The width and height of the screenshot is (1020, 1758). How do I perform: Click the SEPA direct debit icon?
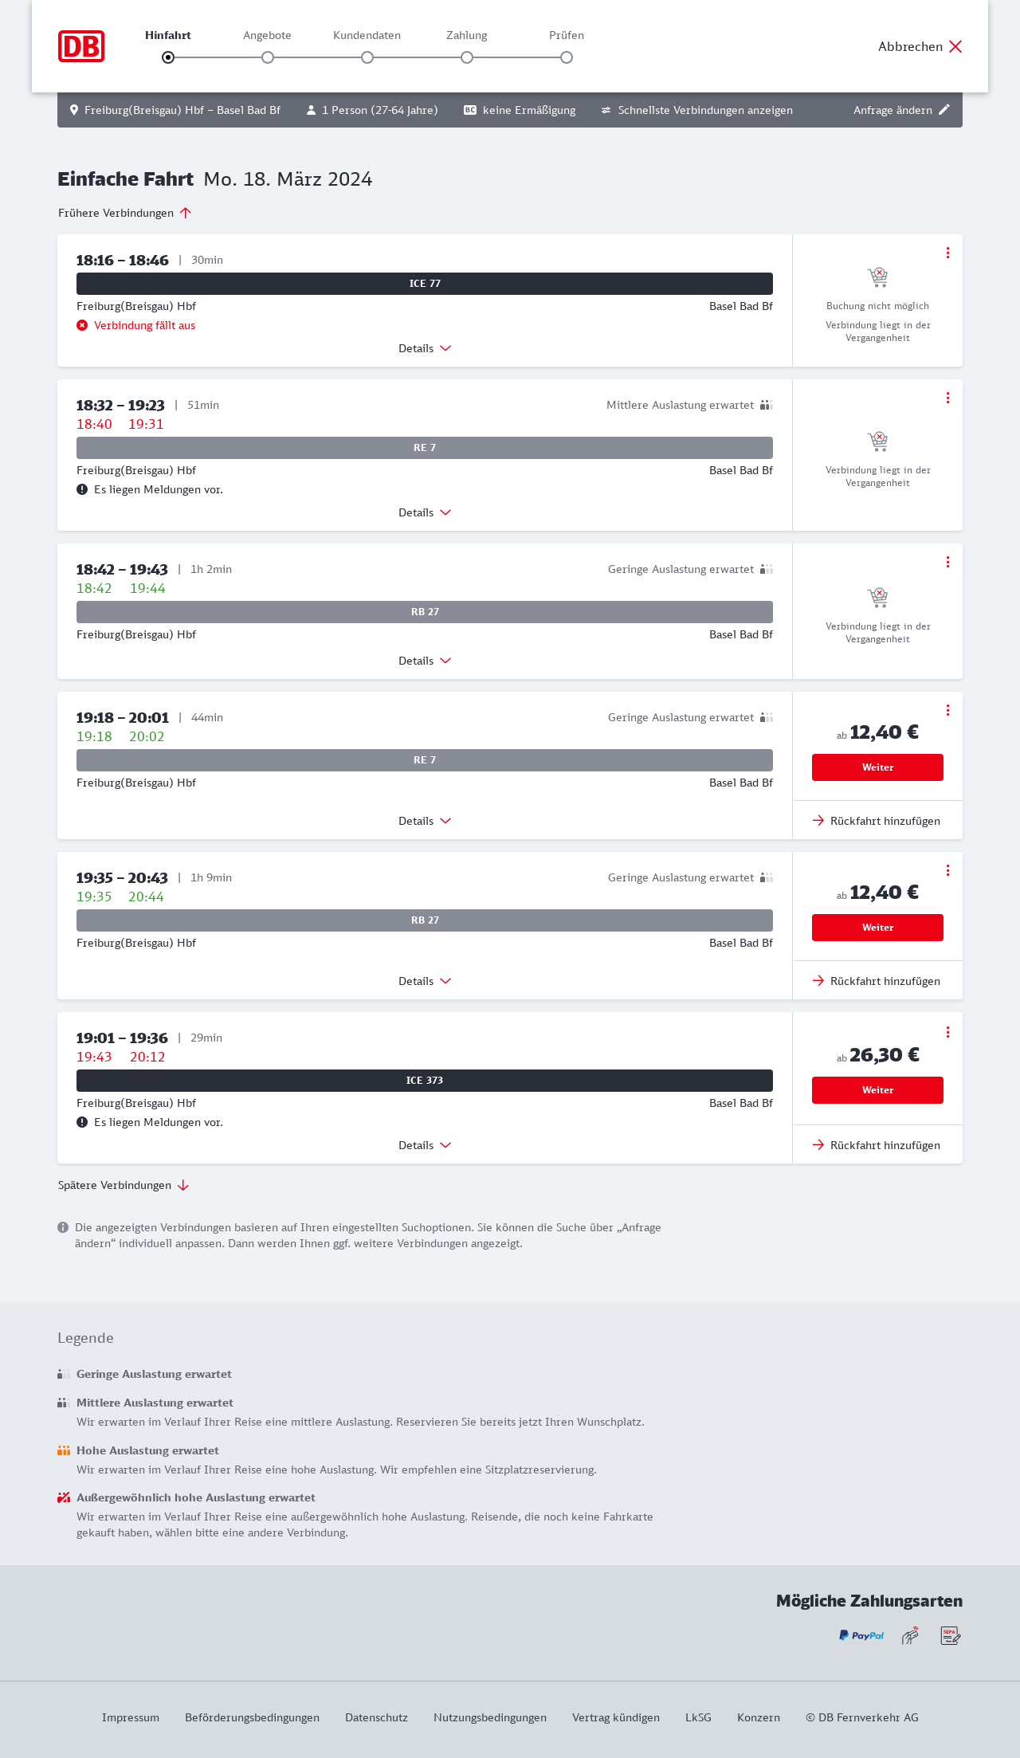coord(950,1636)
